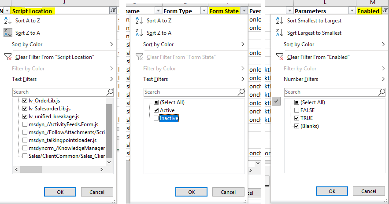Click Sort A to Z icon in Form State menu

139,21
